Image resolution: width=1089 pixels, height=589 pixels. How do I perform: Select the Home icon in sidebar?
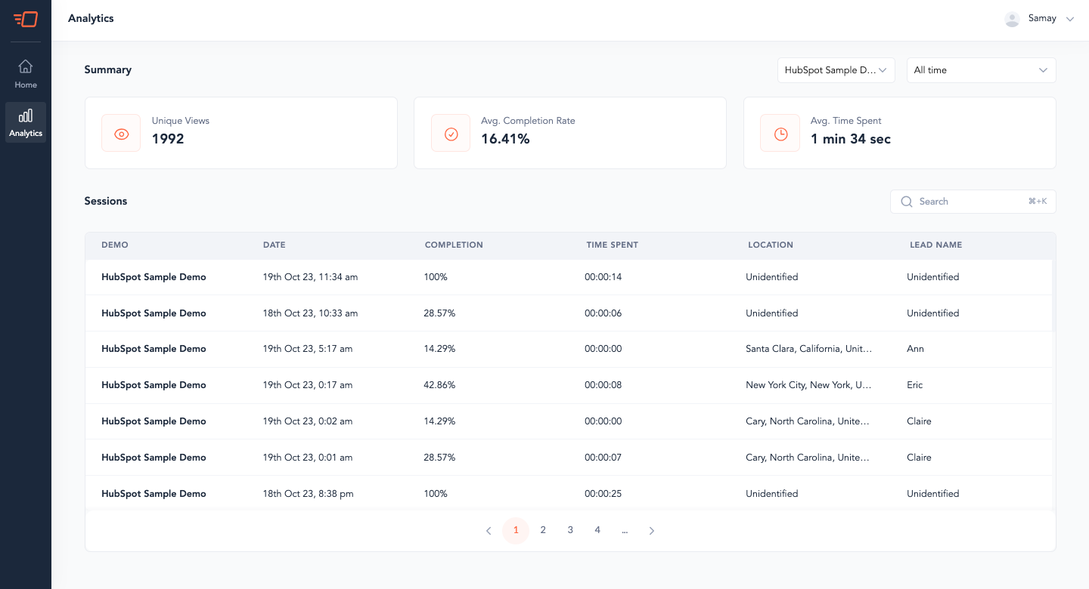[26, 67]
